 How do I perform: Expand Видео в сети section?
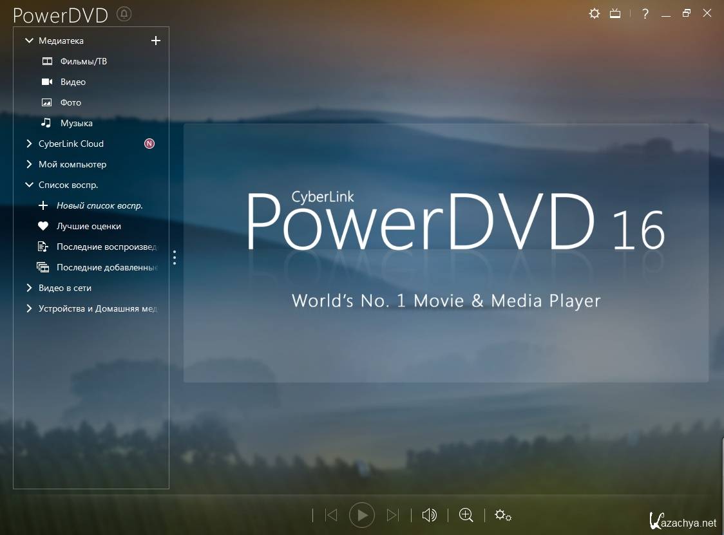tap(29, 288)
